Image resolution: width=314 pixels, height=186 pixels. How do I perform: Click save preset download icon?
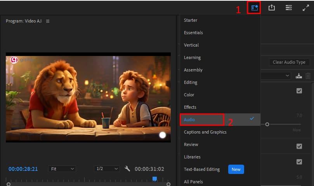click(x=299, y=76)
